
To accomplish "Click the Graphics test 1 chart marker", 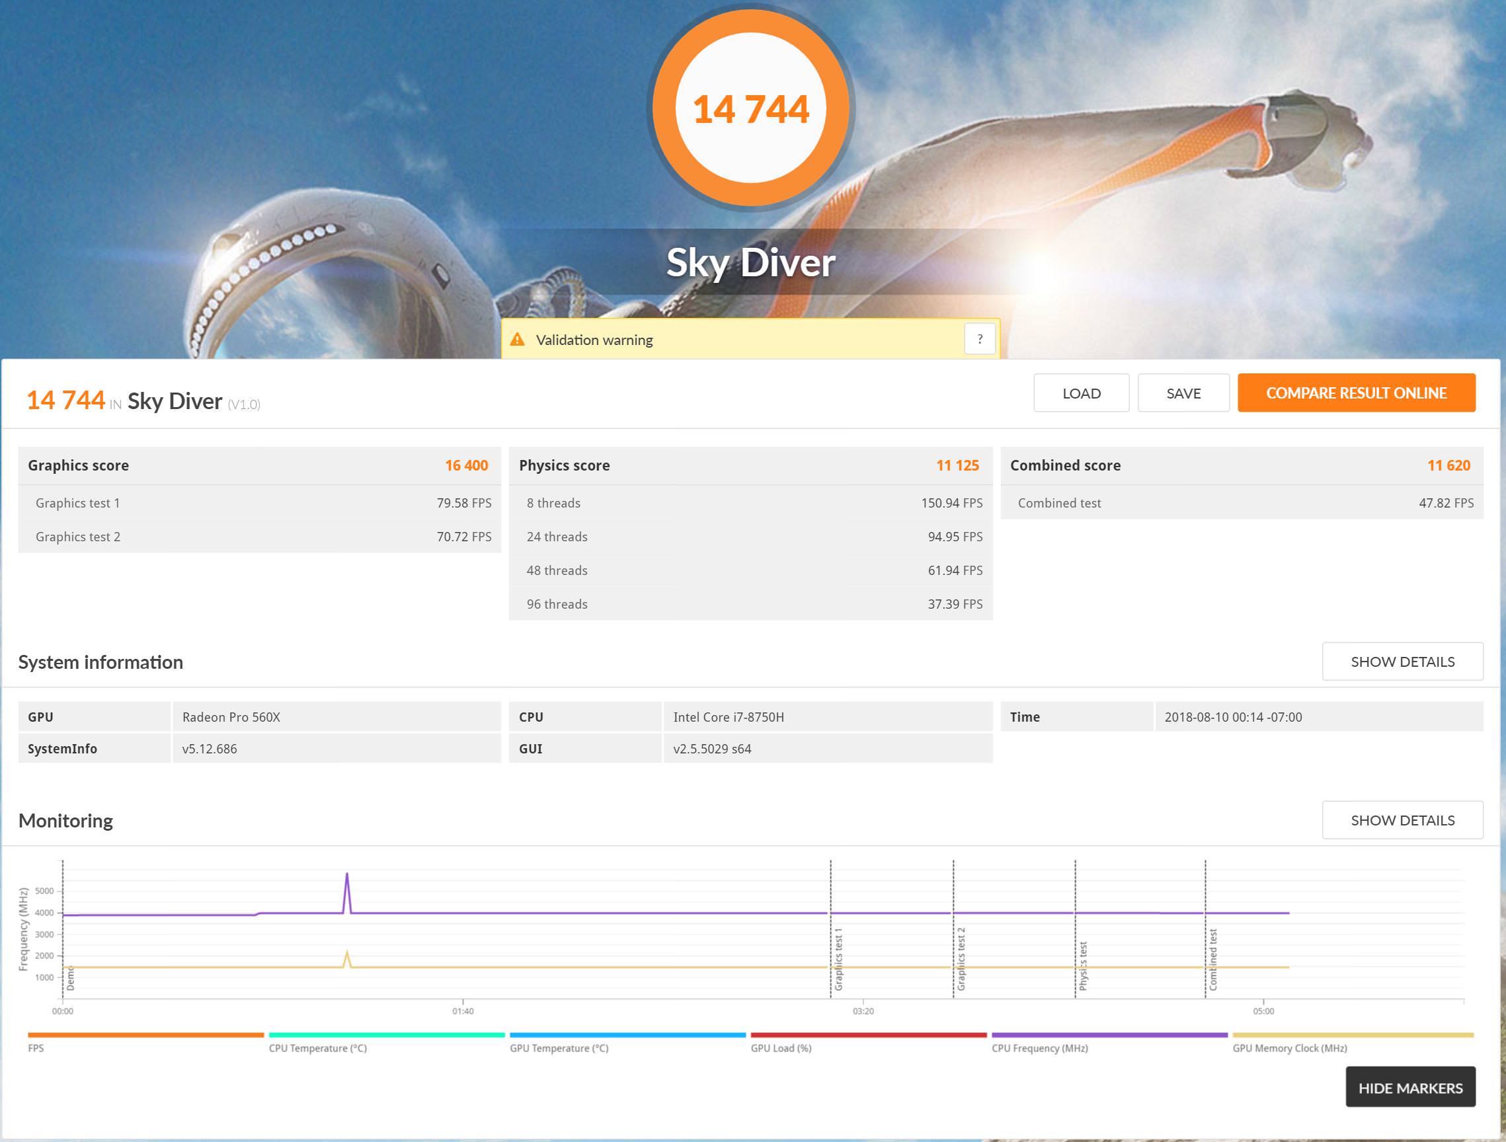I will coord(838,960).
